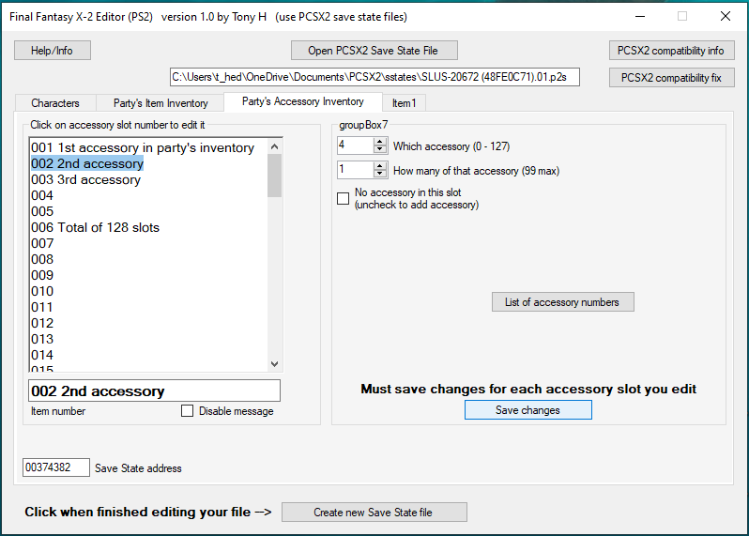This screenshot has height=536, width=749.
Task: Open the Help/Info dialog
Action: (53, 51)
